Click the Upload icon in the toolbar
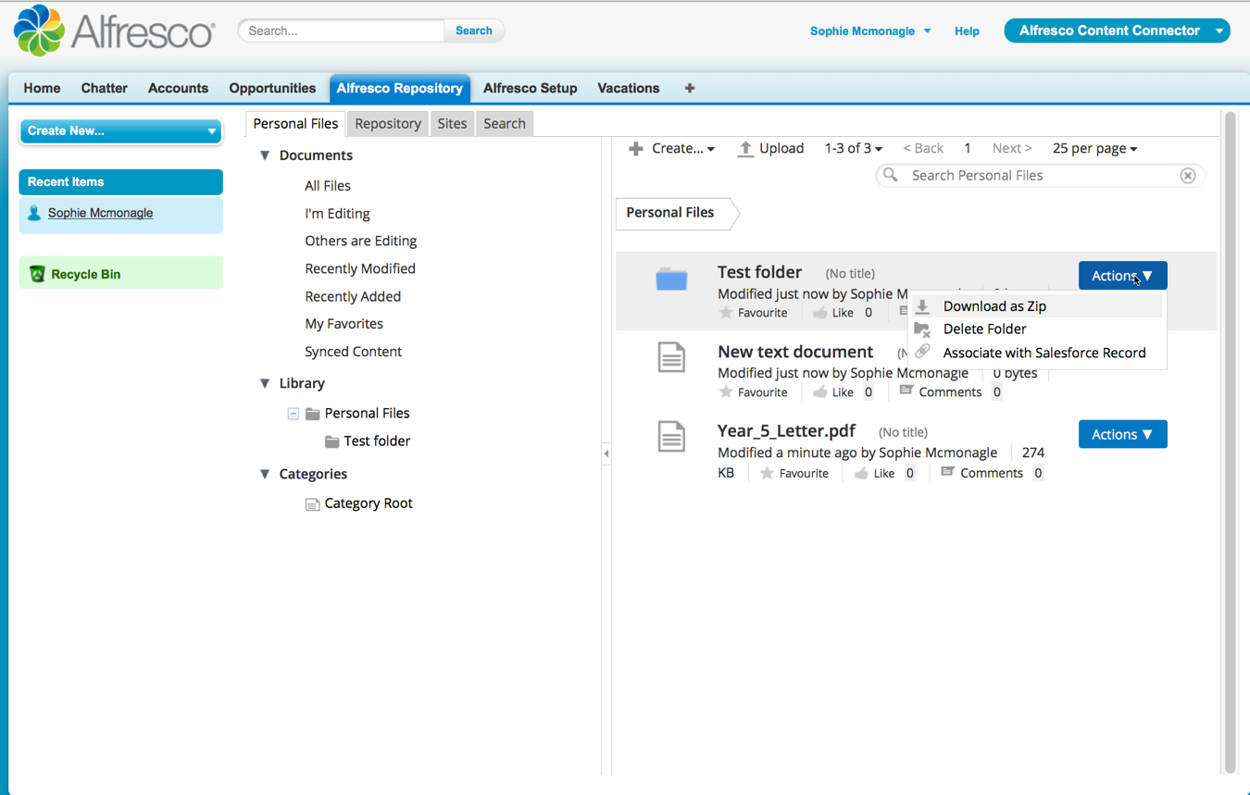The image size is (1250, 795). [746, 148]
